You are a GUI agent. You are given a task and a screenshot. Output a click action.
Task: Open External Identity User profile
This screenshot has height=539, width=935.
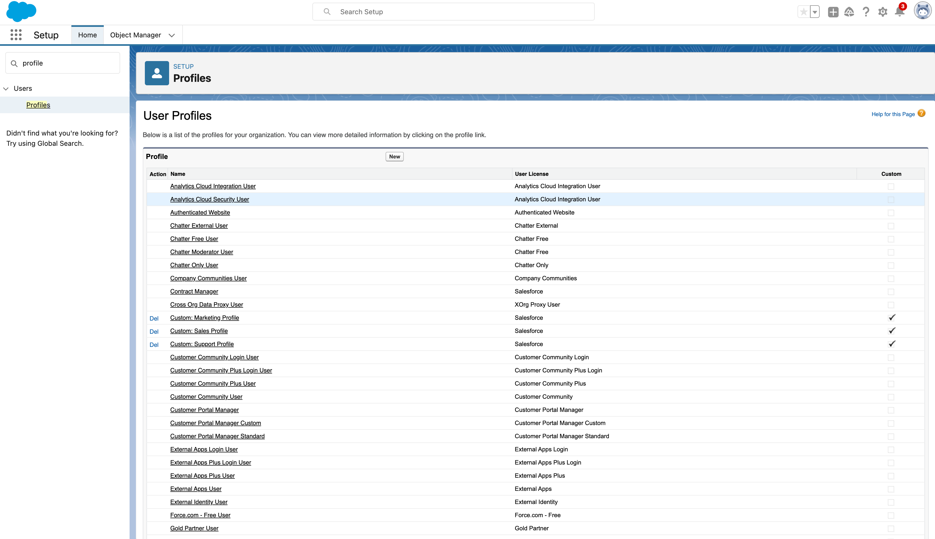click(x=199, y=502)
